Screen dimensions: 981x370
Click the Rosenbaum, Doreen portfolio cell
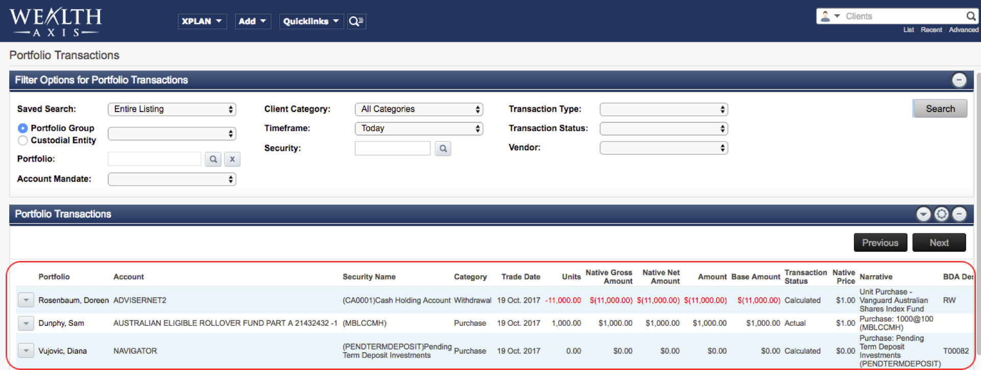[73, 300]
